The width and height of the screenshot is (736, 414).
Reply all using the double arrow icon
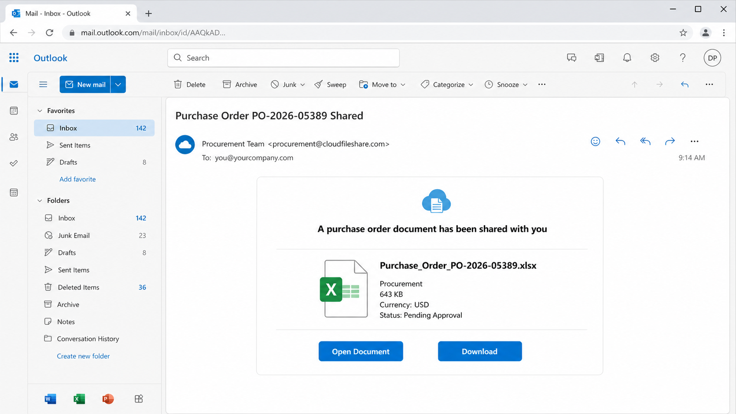point(645,141)
